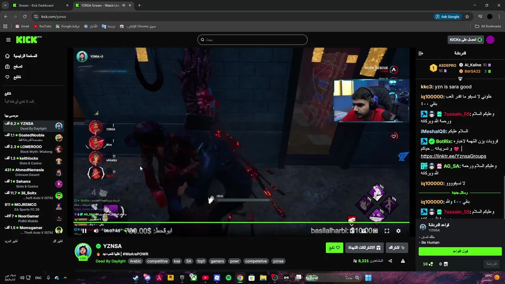505x284 pixels.
Task: Open LOMEROOO recommended channel
Action: 34,149
